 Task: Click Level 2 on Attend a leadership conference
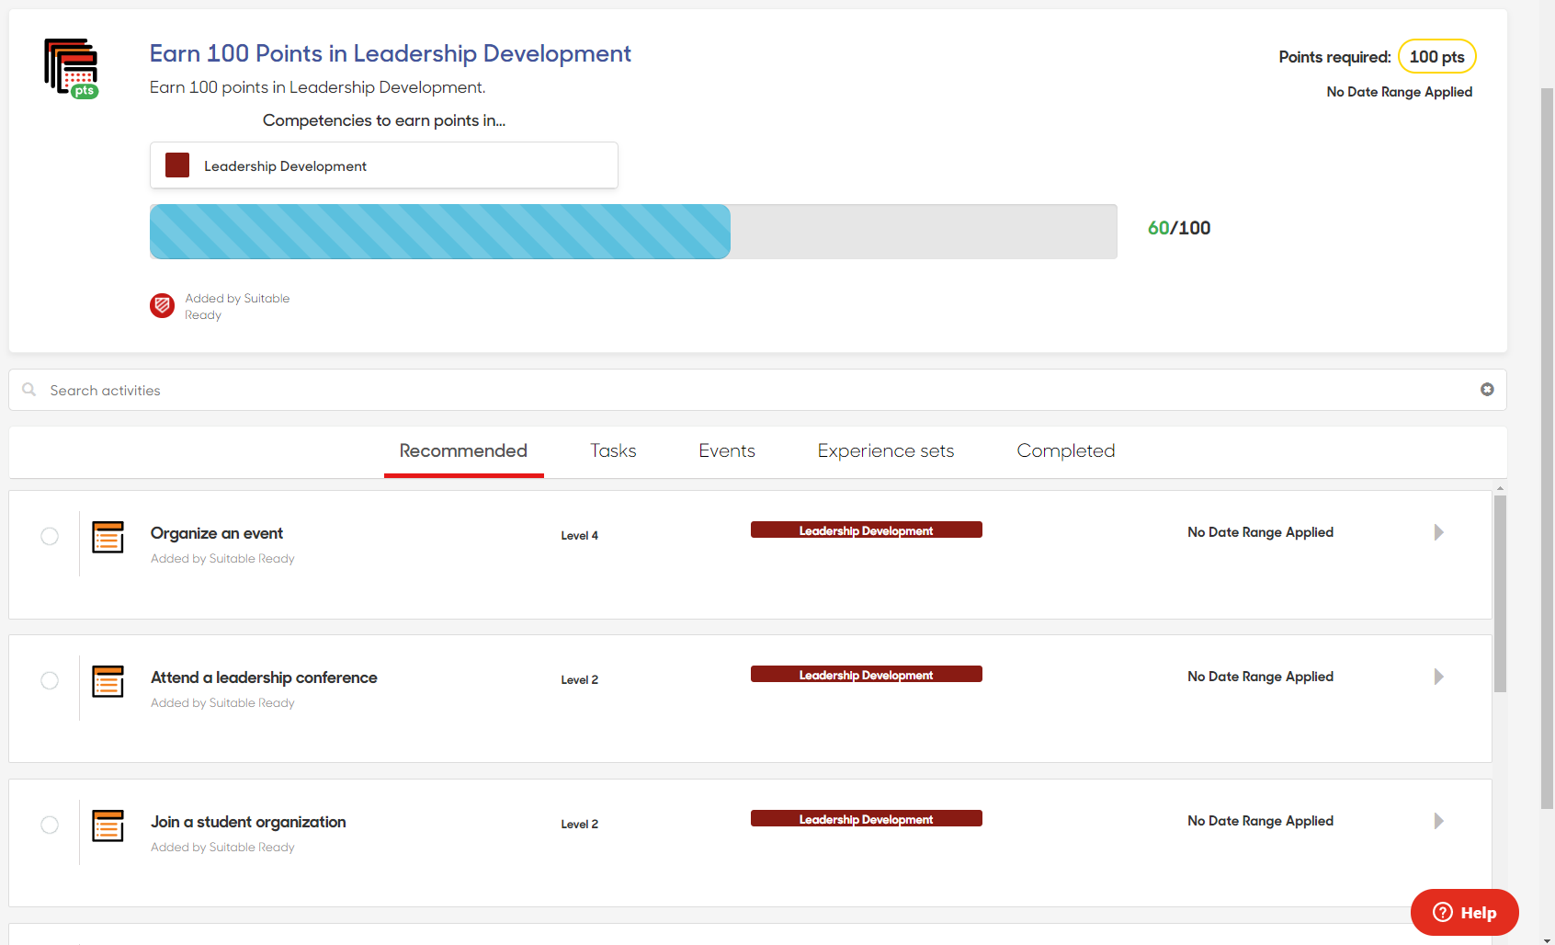point(579,680)
